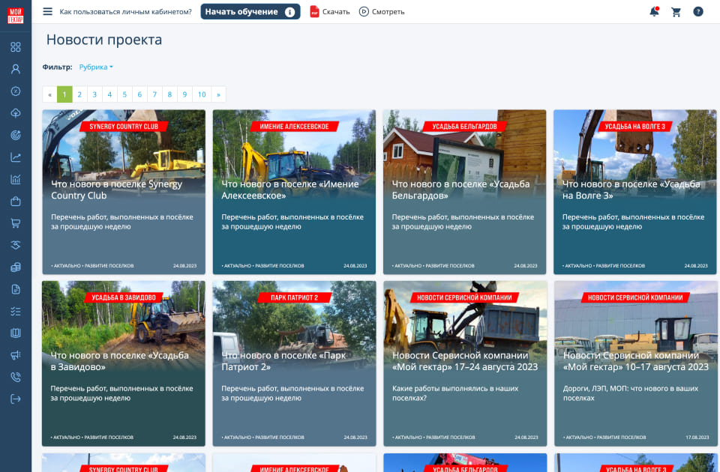Viewport: 720px width, 472px height.
Task: Click the download icon beside «Скачать»
Action: pyautogui.click(x=316, y=11)
